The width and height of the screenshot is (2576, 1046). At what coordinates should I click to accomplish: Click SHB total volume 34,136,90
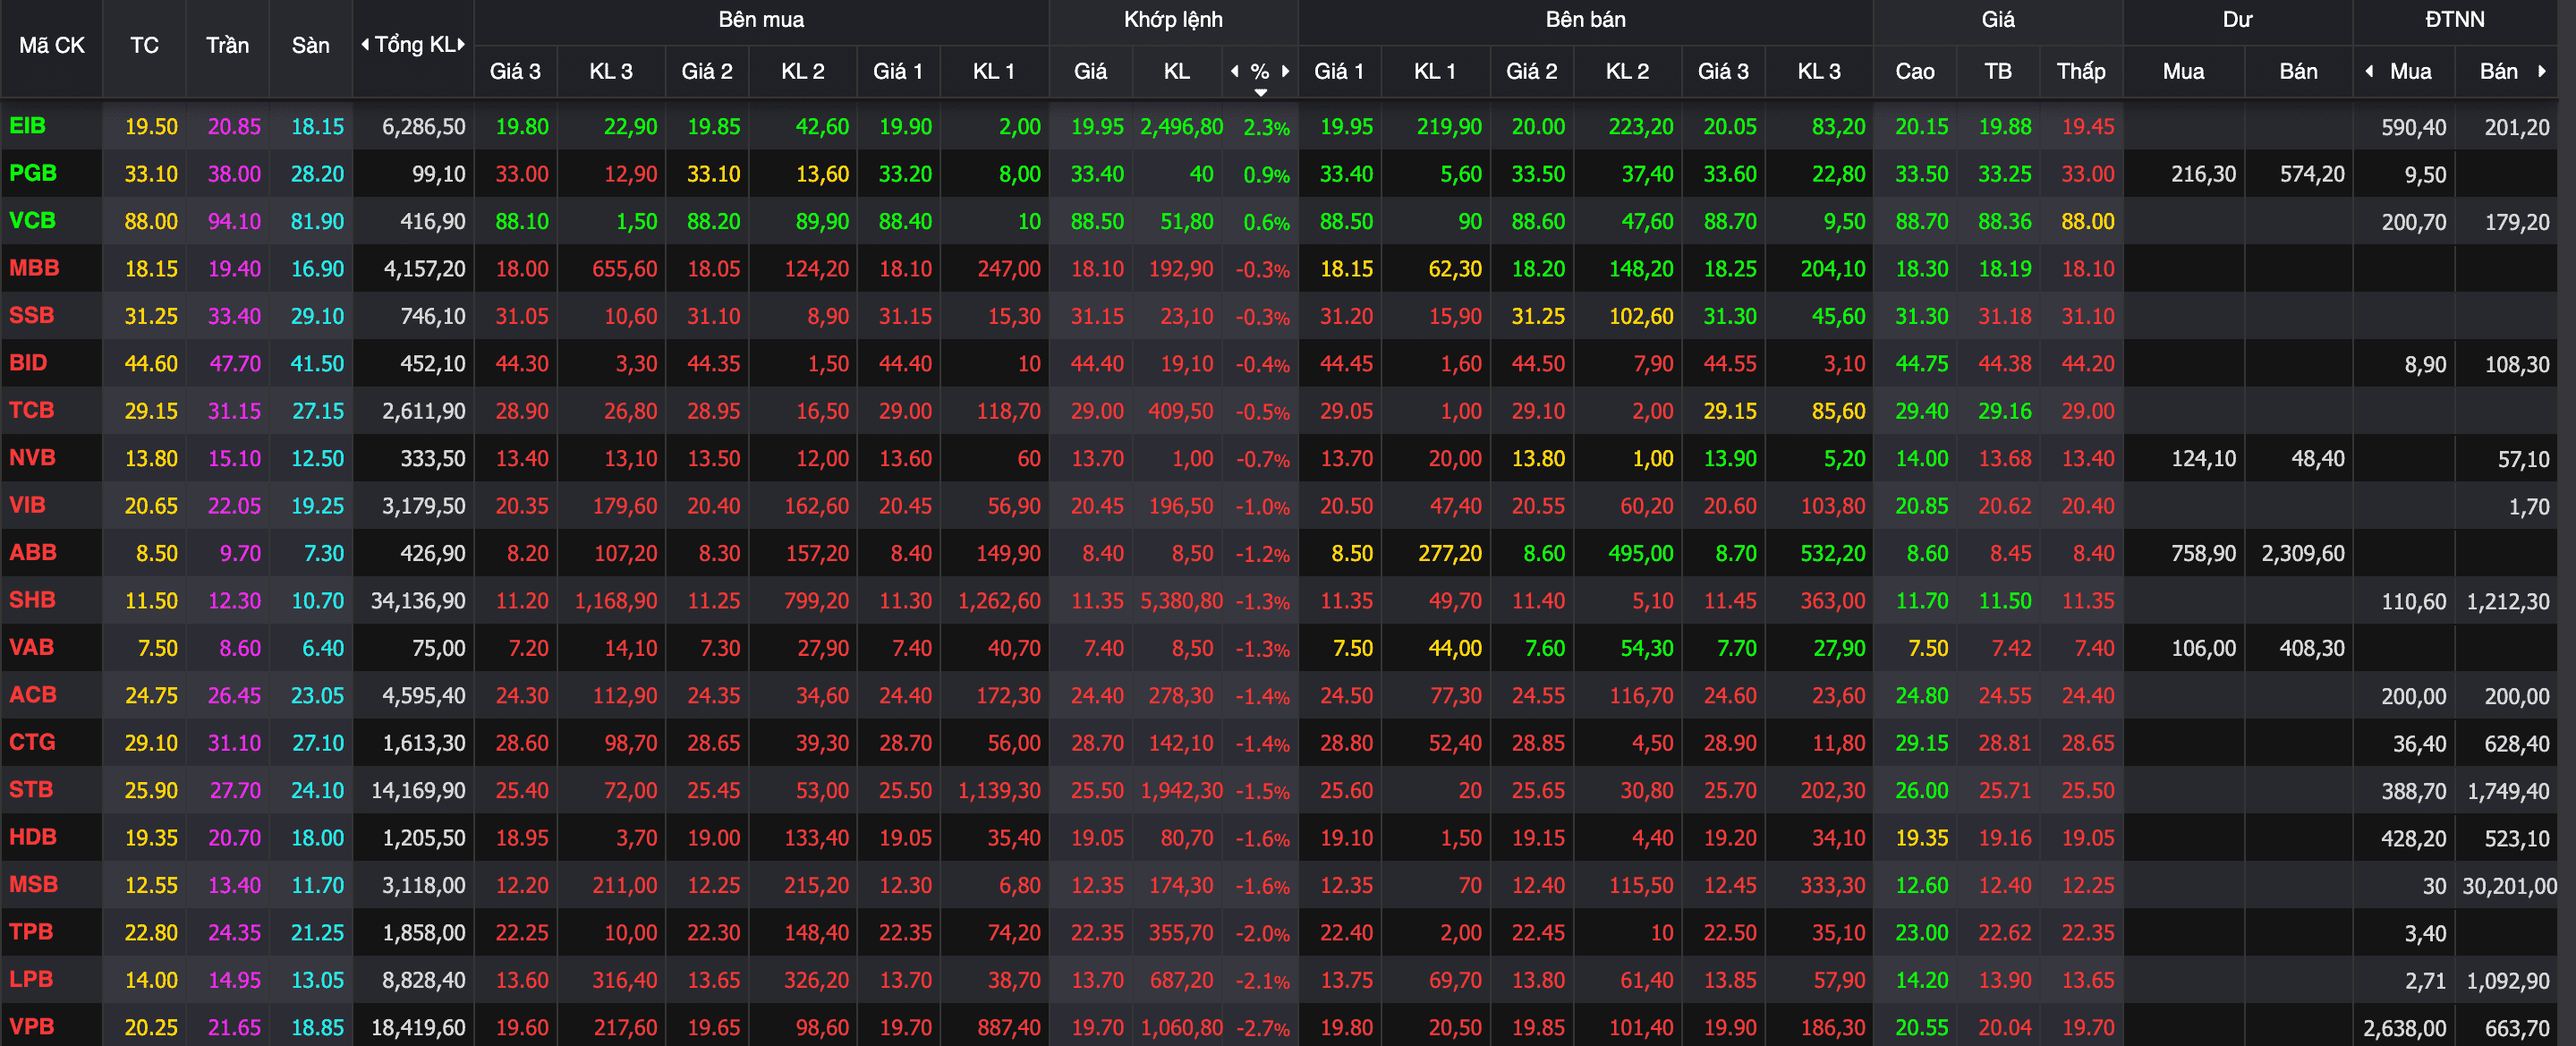pos(418,601)
